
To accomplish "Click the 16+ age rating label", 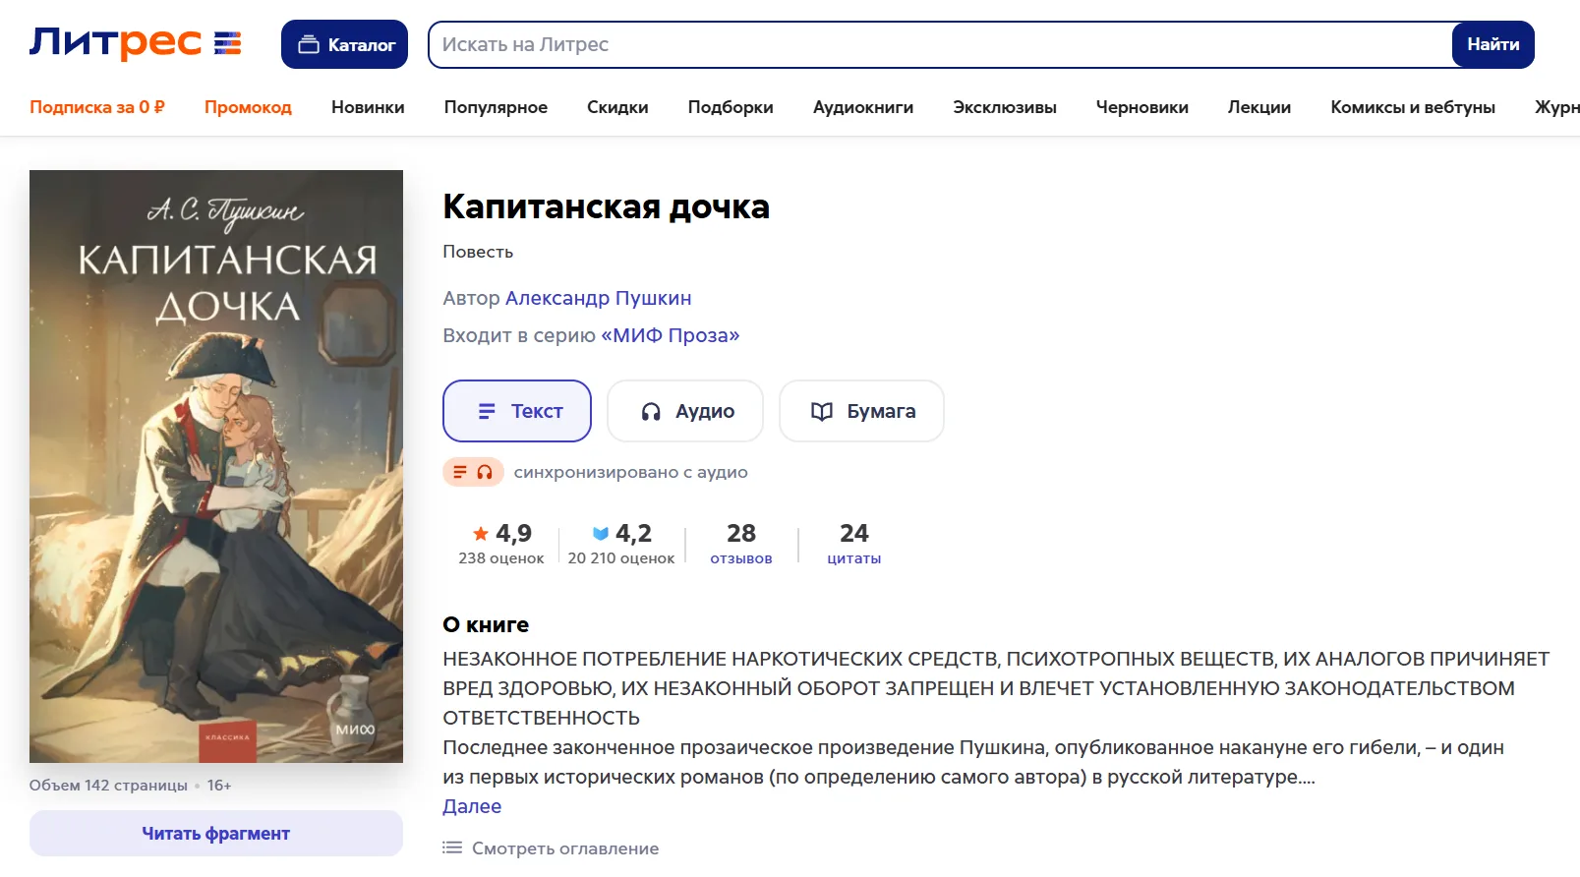I will point(219,785).
